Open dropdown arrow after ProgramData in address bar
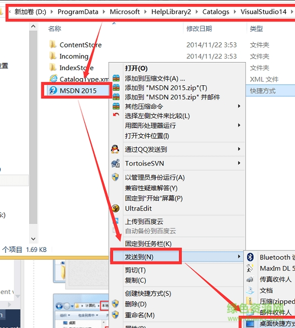This screenshot has height=328, width=295. coord(104,12)
